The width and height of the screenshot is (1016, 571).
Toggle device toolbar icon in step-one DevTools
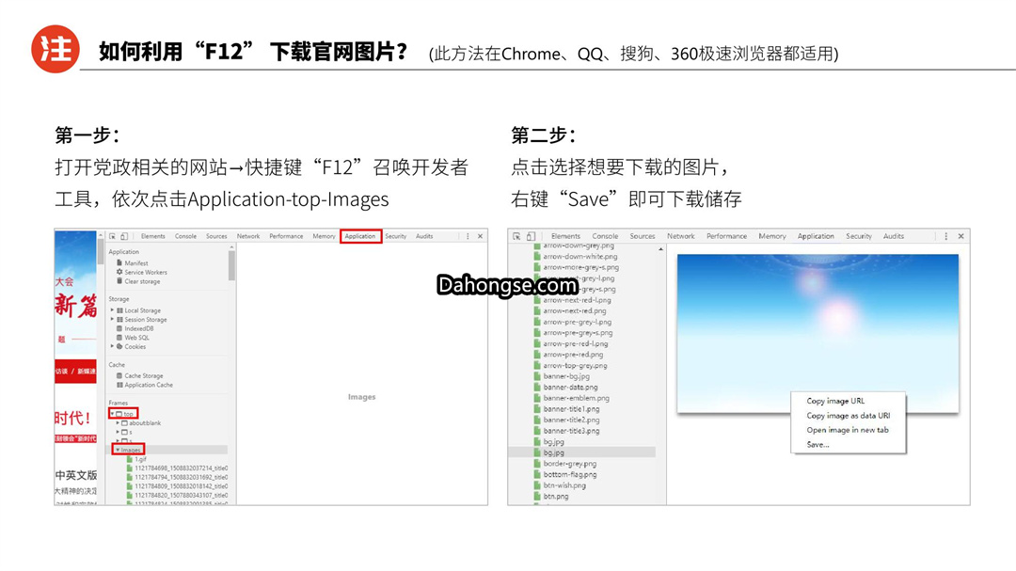click(x=124, y=236)
